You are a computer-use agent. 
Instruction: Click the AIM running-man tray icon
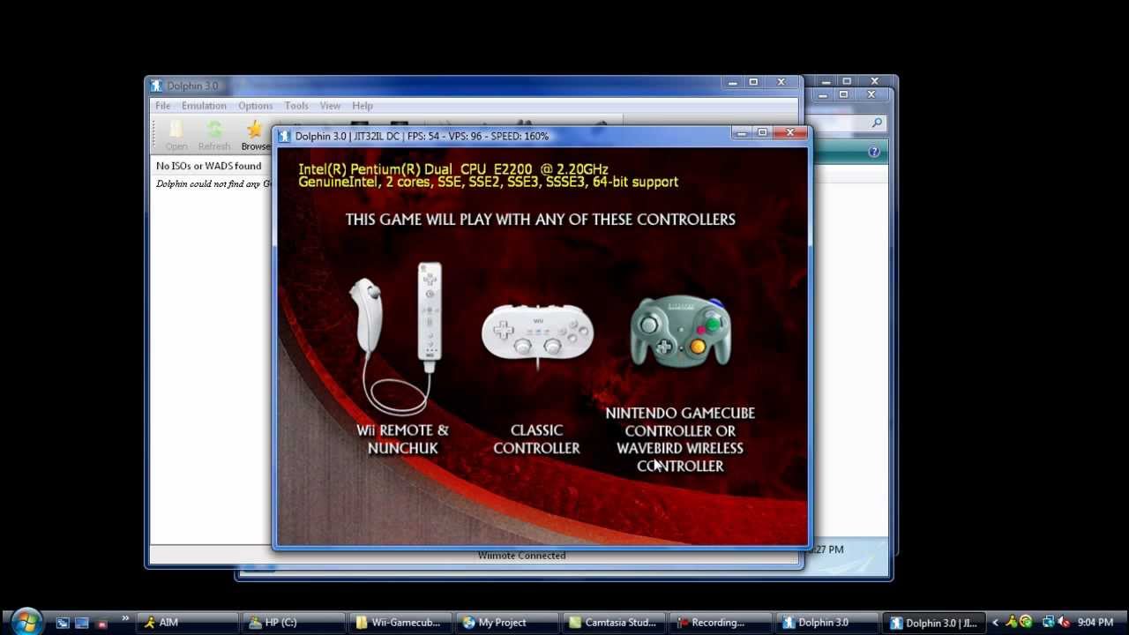click(x=1011, y=622)
